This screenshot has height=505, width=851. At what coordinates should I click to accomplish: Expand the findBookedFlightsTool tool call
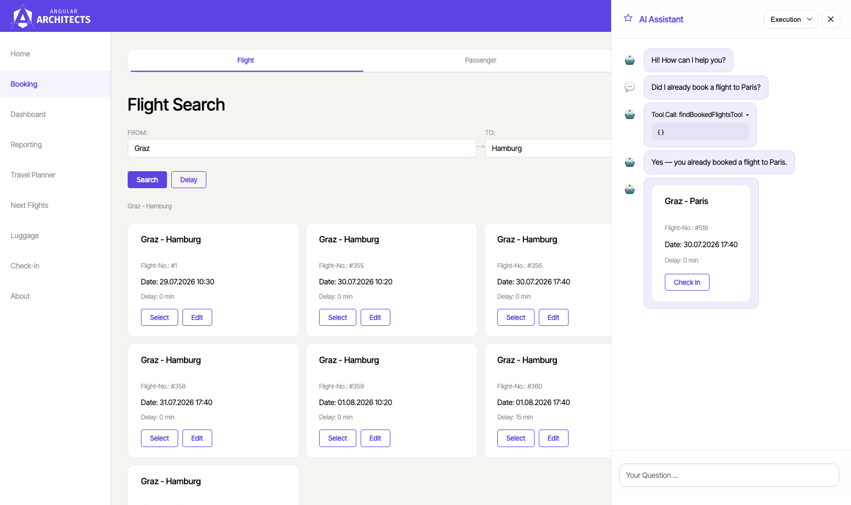[x=700, y=114]
